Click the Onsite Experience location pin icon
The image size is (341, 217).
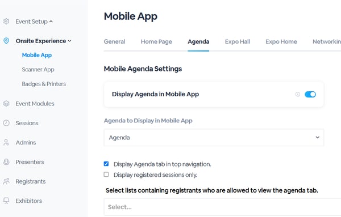[6, 41]
